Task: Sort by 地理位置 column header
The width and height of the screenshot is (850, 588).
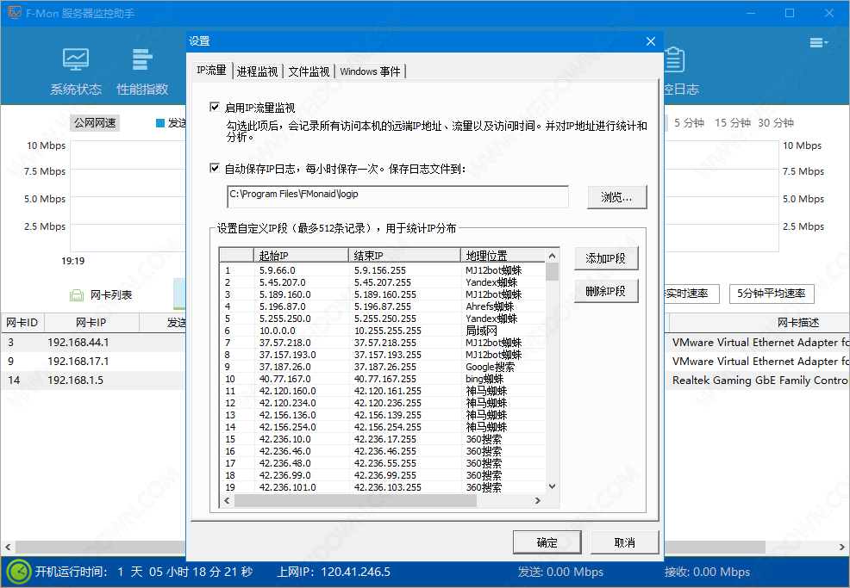Action: [x=502, y=255]
